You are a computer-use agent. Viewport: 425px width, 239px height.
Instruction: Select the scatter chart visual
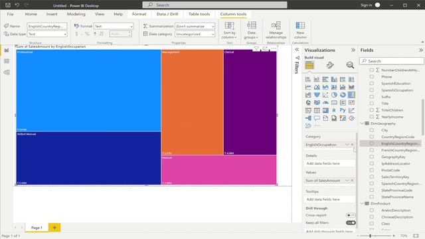click(x=325, y=95)
